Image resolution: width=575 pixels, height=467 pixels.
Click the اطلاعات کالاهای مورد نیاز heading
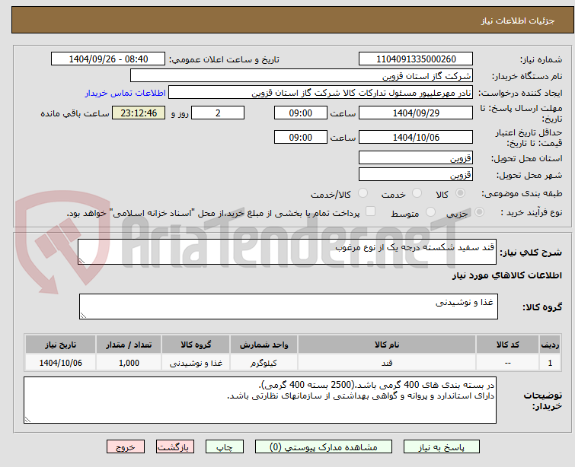(506, 275)
